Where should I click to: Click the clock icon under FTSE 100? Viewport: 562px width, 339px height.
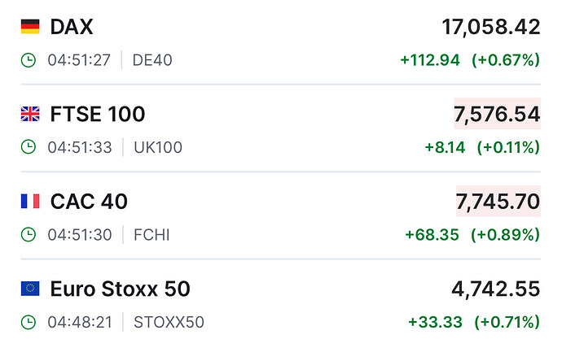tap(29, 147)
